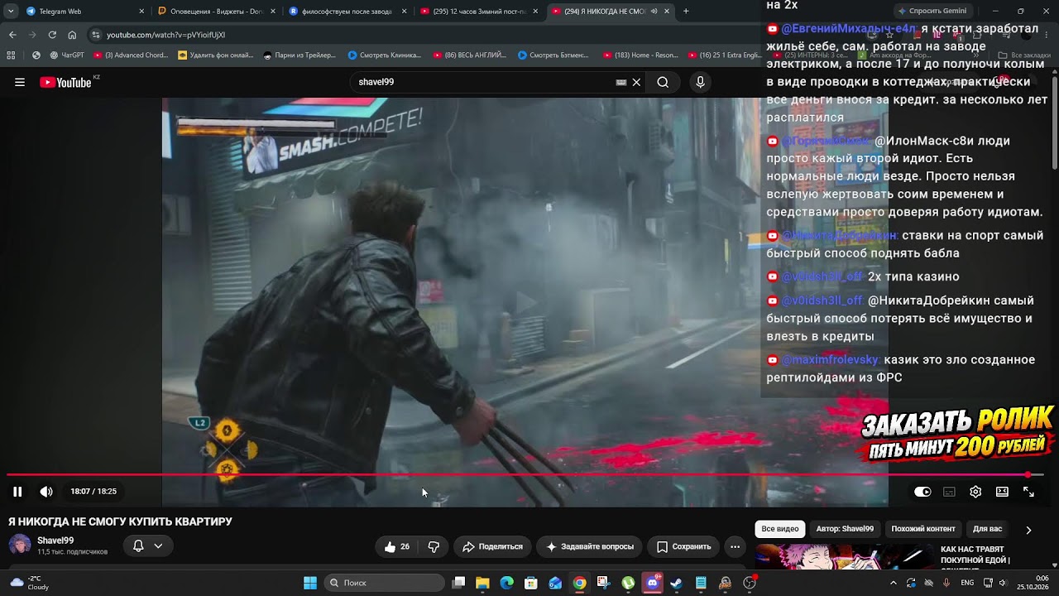Image resolution: width=1059 pixels, height=596 pixels.
Task: Switch to theater mode
Action: click(x=1002, y=492)
